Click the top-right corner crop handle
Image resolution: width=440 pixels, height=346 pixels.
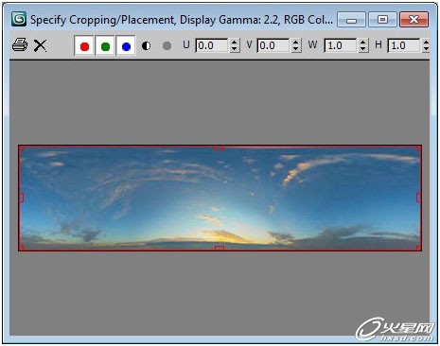coord(418,148)
